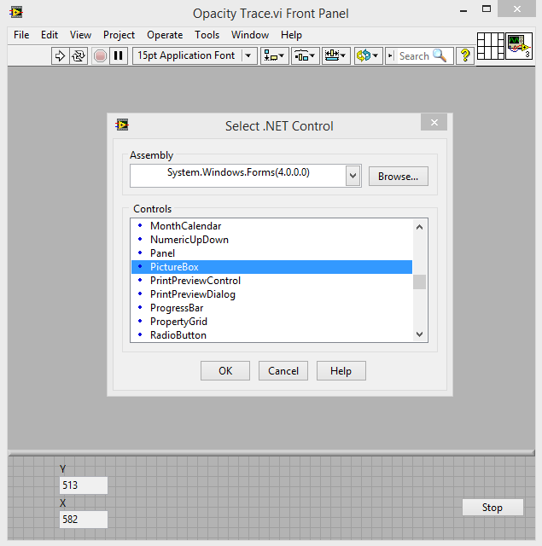542x546 pixels.
Task: Click the dialog Help button
Action: click(x=341, y=370)
